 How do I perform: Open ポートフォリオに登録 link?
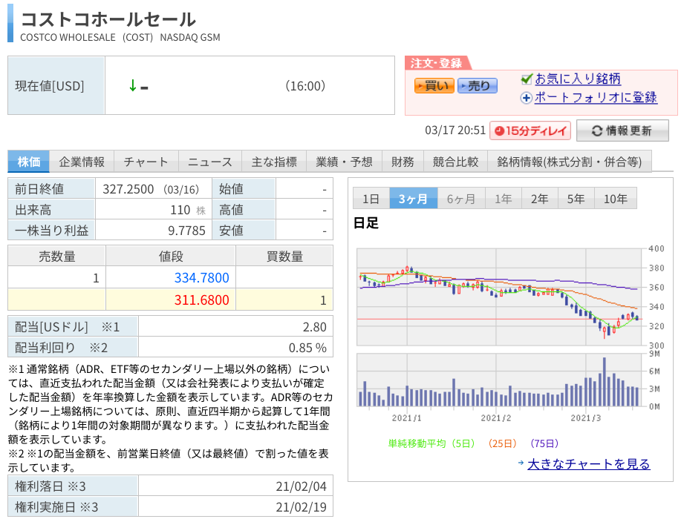(x=596, y=98)
